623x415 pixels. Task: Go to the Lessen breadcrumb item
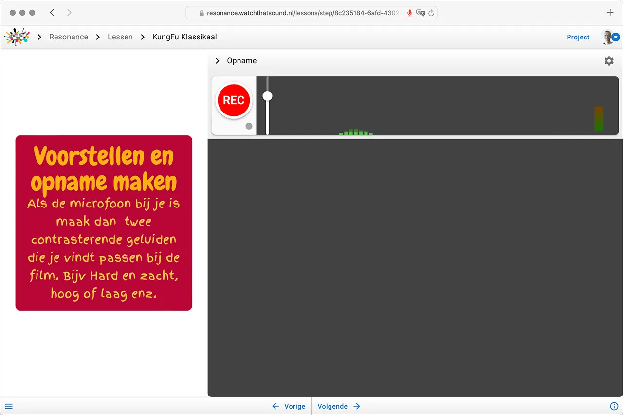point(120,37)
